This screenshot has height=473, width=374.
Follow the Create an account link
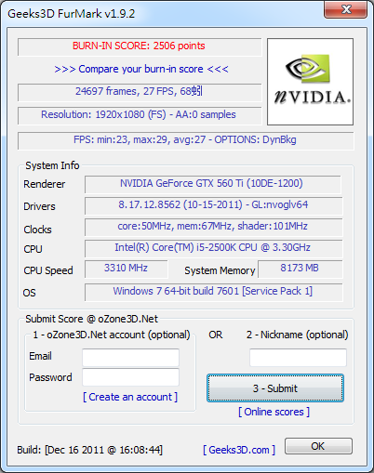[130, 397]
